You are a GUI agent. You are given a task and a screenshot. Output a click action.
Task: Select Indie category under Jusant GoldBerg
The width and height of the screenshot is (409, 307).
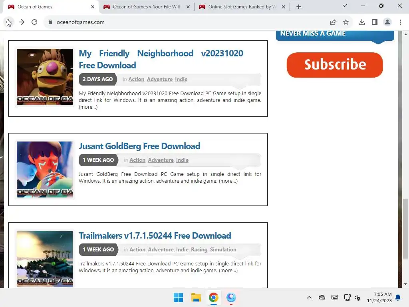pos(182,160)
